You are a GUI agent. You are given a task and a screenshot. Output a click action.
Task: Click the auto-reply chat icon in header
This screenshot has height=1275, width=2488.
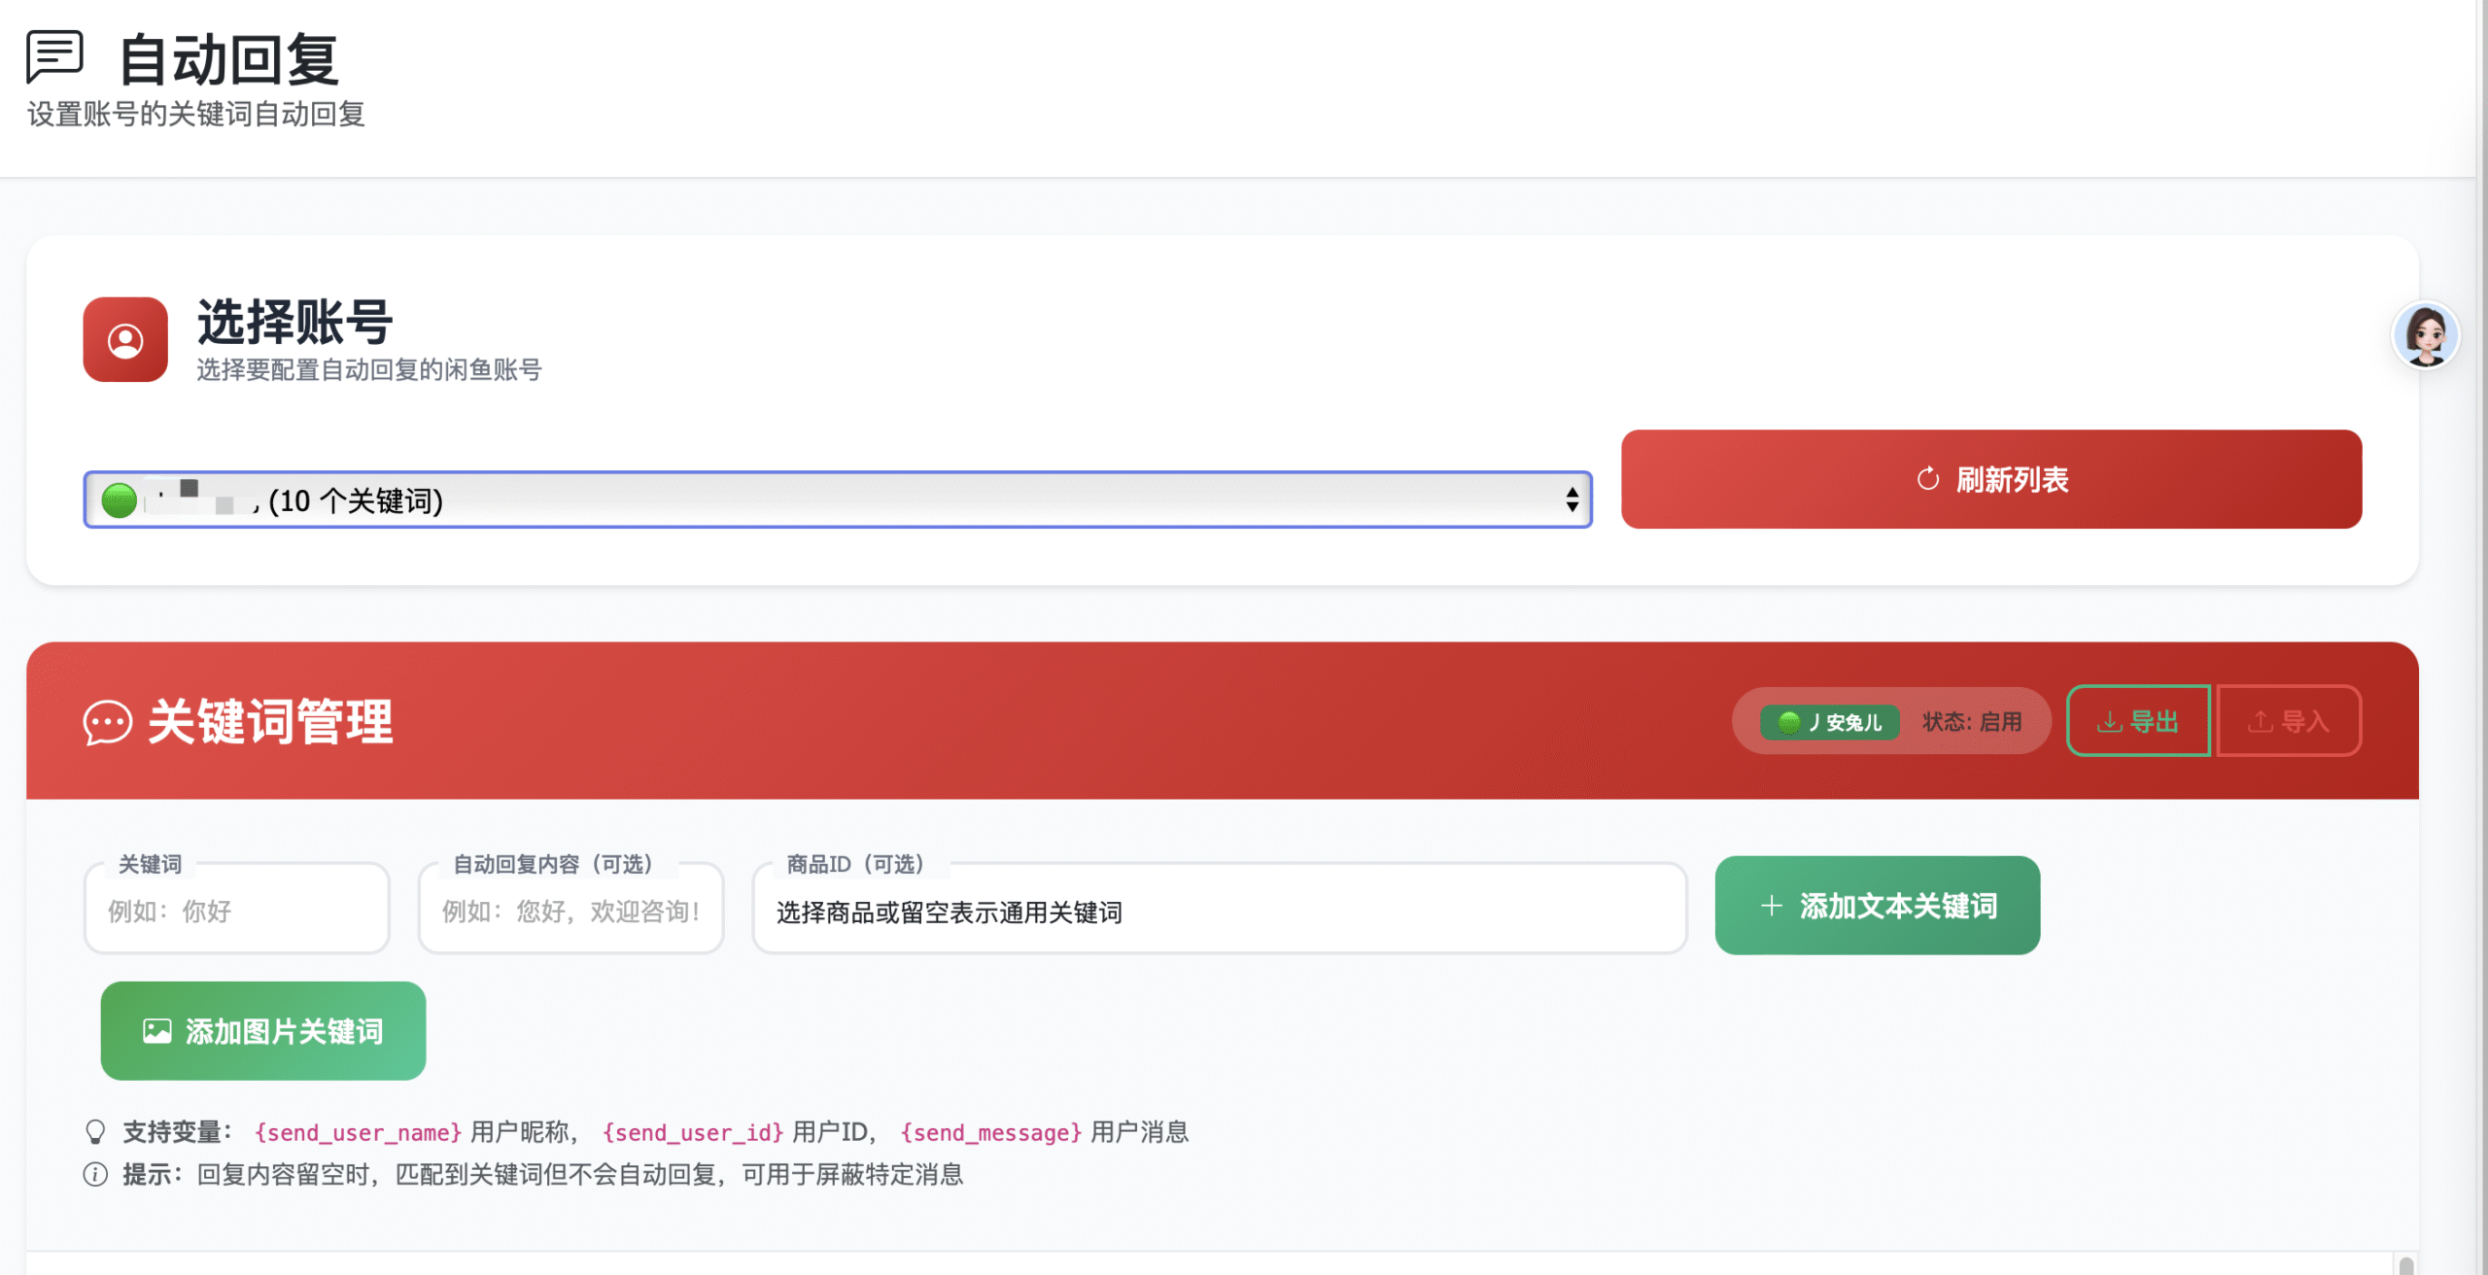[x=54, y=55]
